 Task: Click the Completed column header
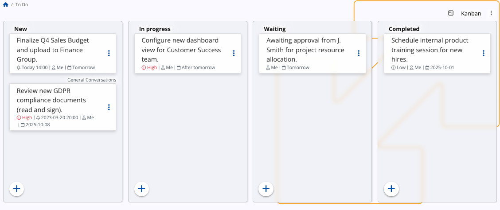point(404,29)
